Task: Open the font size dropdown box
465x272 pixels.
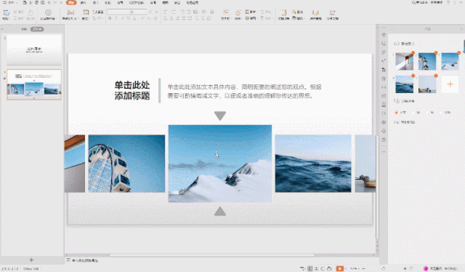Action: coord(139,12)
